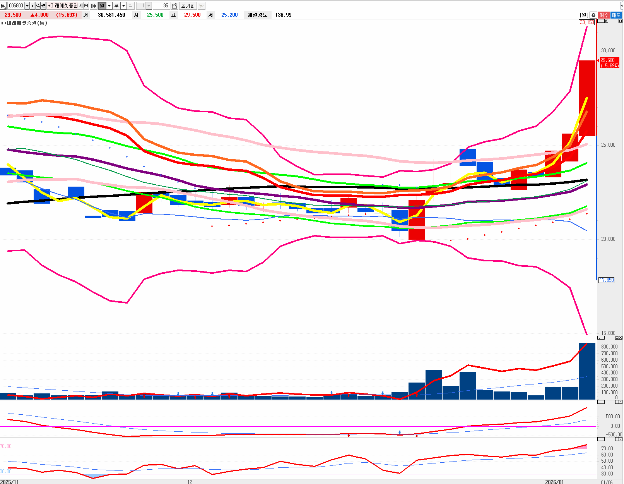Close the bottom oscillator indicator panel
This screenshot has height=484, width=624.
click(x=621, y=439)
